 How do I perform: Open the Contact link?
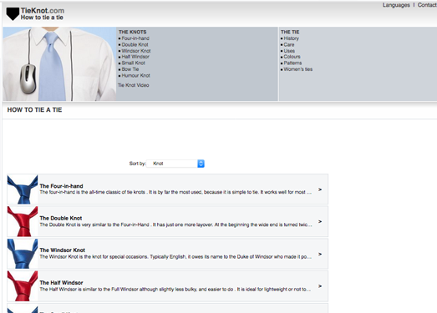point(427,5)
